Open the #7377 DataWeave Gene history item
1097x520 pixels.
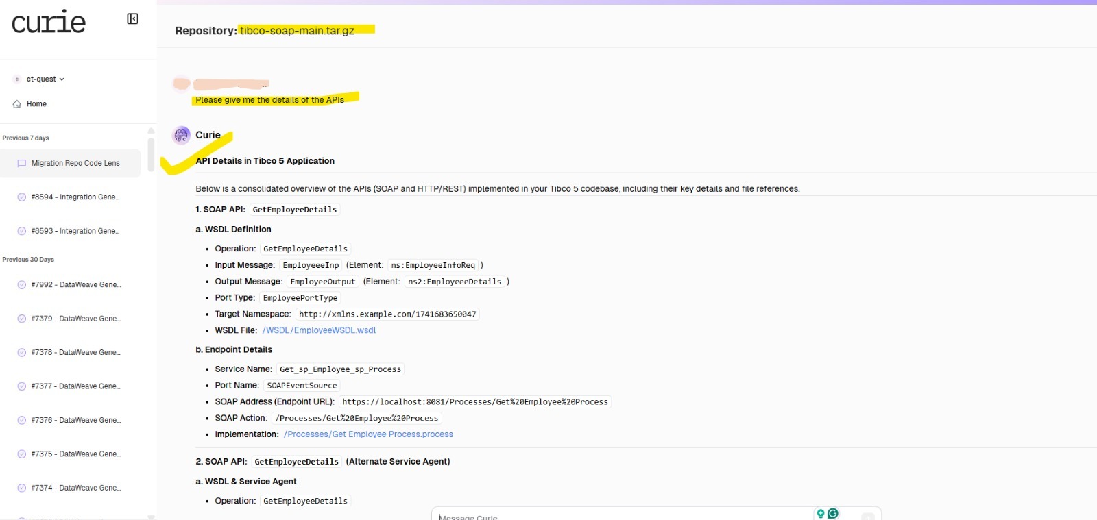(75, 386)
